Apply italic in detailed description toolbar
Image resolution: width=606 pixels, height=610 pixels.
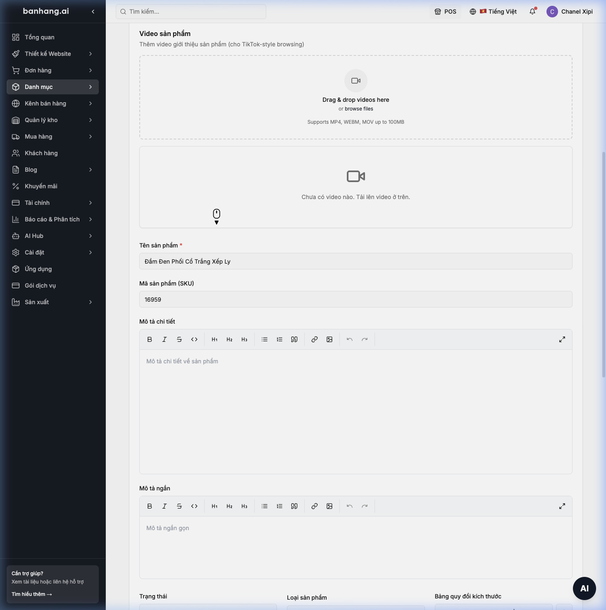[165, 339]
